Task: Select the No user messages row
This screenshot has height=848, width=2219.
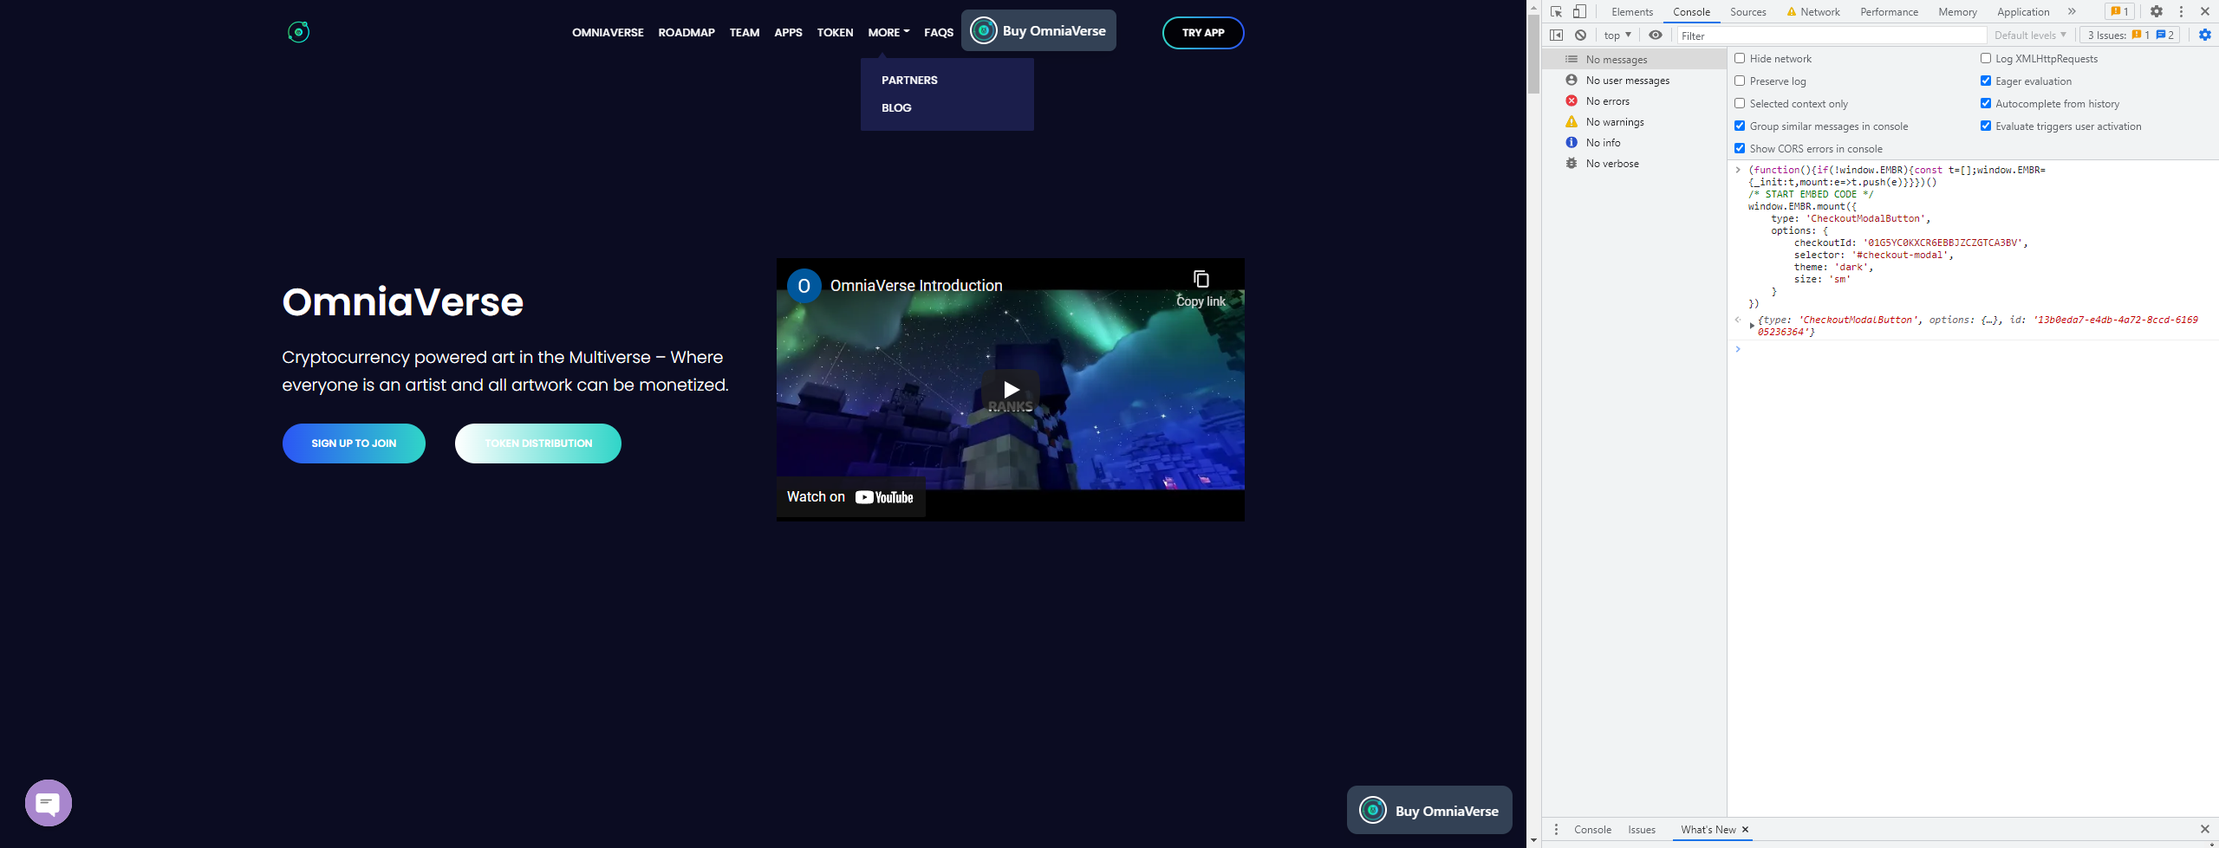Action: point(1633,81)
